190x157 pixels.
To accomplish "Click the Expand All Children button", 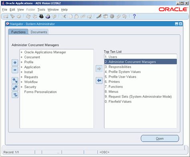I will point(15,81).
